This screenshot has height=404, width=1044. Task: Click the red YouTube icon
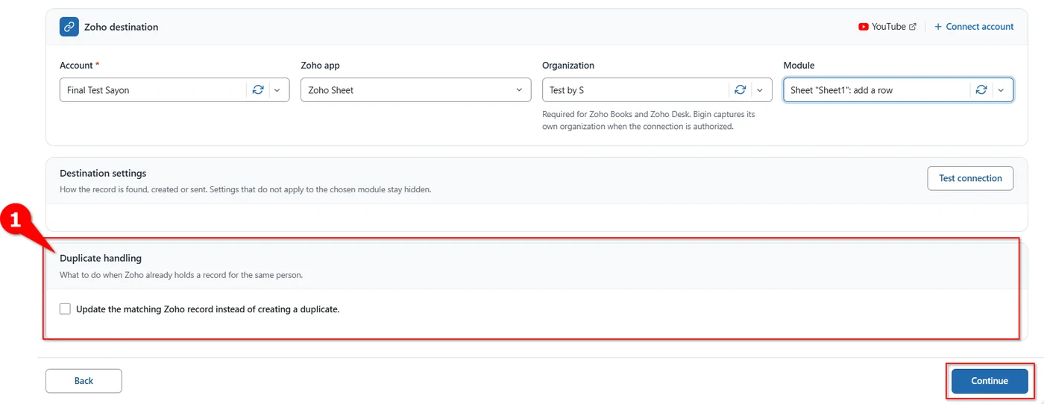864,27
